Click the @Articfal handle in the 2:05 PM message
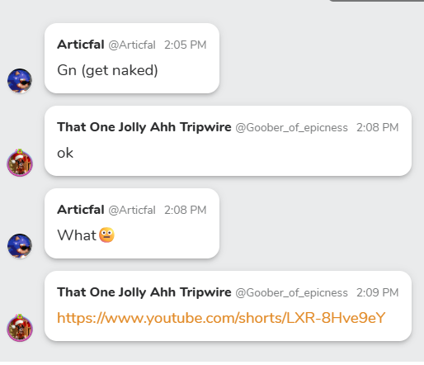This screenshot has width=424, height=365. click(x=132, y=45)
